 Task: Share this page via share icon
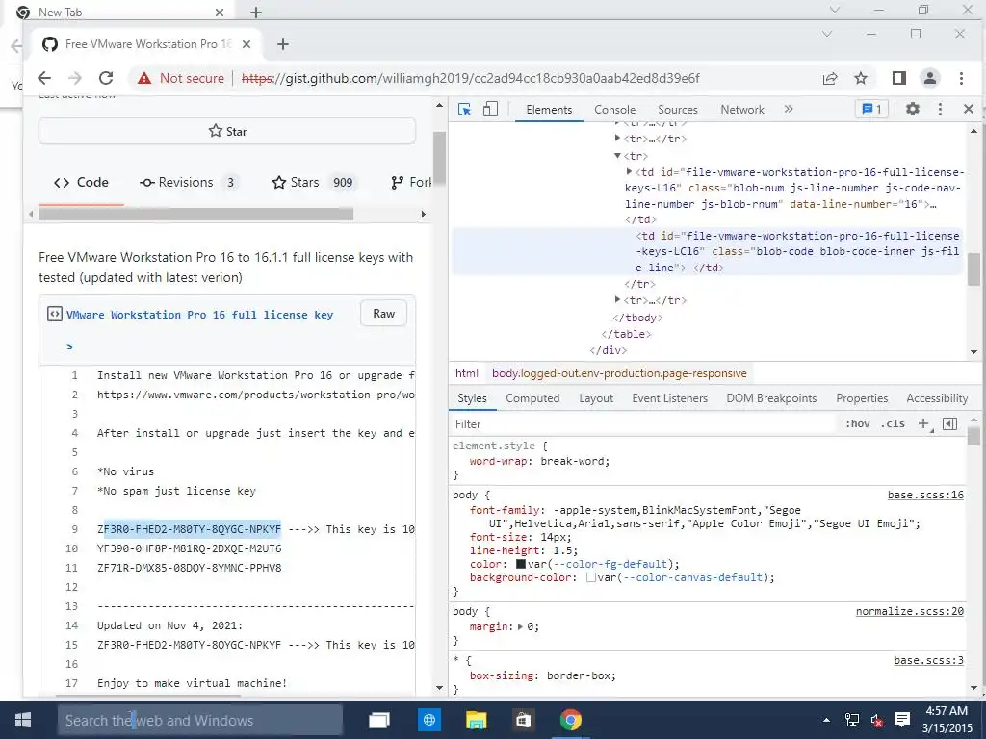(829, 78)
